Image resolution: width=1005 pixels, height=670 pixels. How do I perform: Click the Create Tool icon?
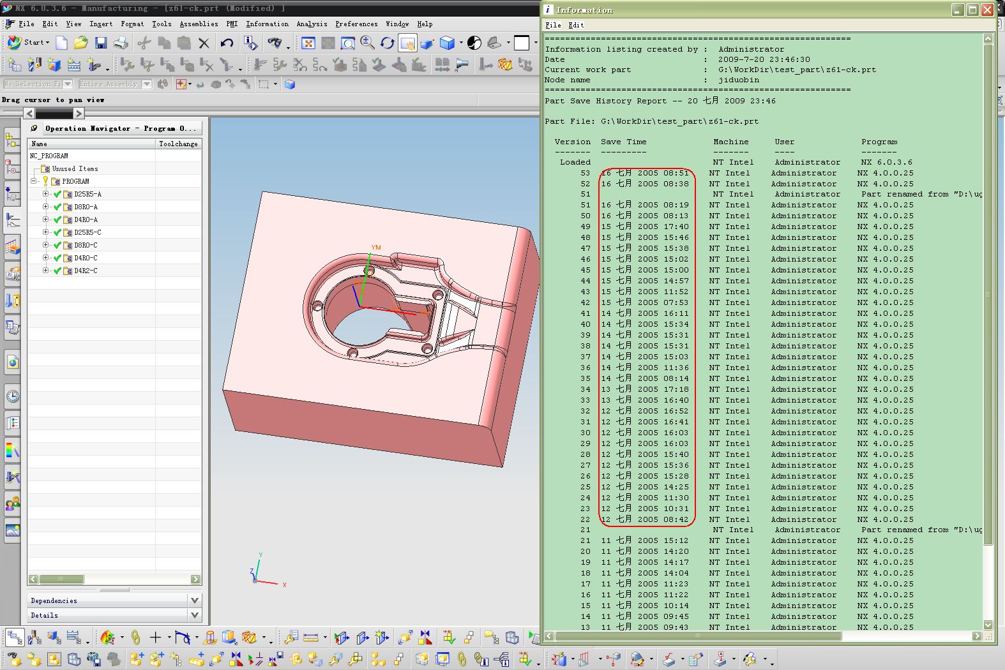[34, 64]
